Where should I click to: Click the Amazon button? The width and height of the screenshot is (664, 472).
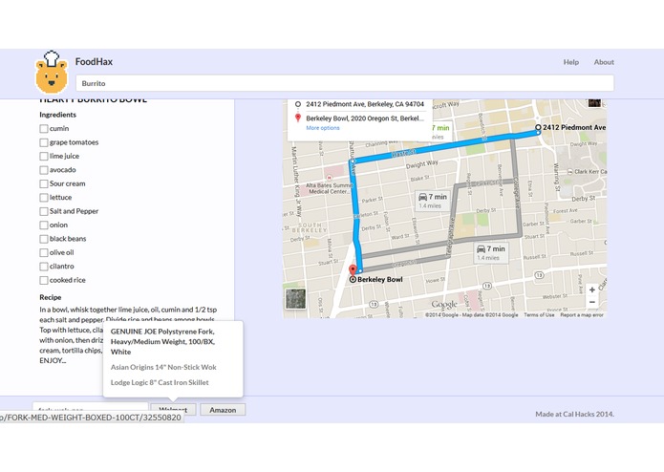(223, 410)
